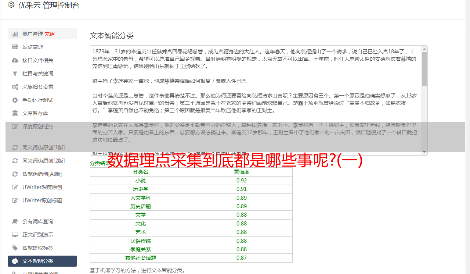Click the edit icon for 深度原创任务
Image resolution: width=470 pixels, height=274 pixels.
click(15, 127)
